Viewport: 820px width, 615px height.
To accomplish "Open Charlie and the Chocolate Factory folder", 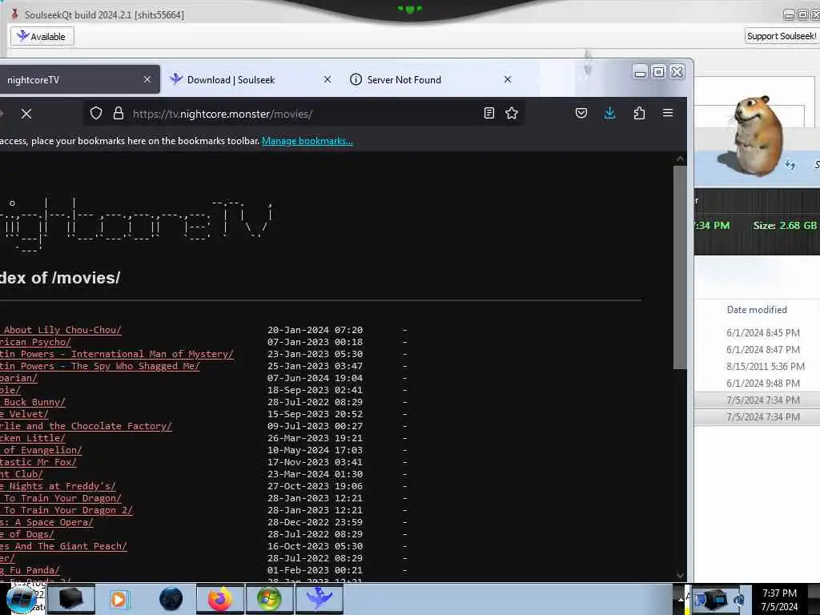I will tap(86, 426).
